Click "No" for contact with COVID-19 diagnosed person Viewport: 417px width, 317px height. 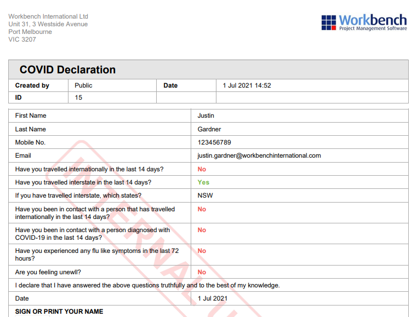coord(202,230)
